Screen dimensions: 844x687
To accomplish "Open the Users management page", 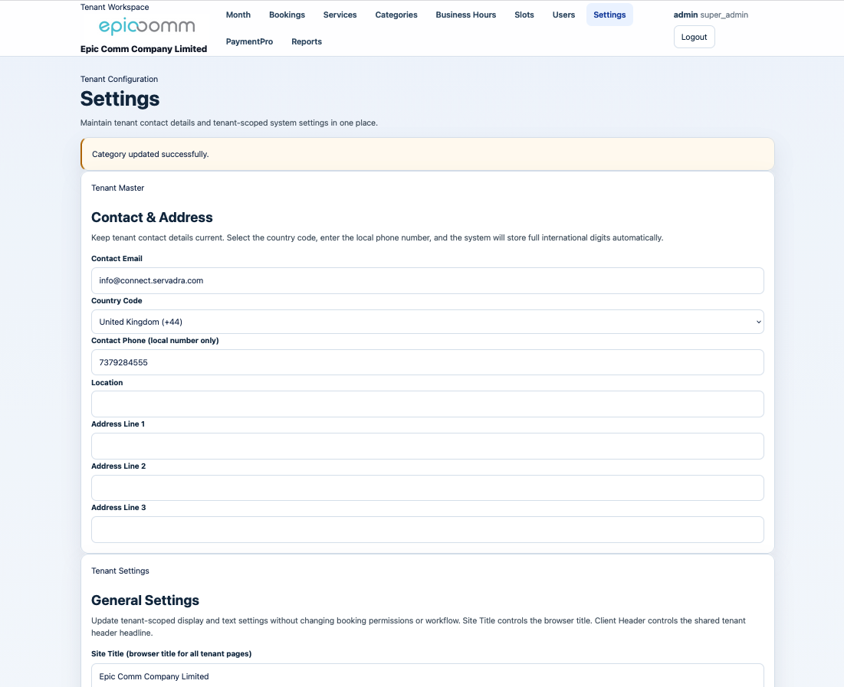I will 563,15.
